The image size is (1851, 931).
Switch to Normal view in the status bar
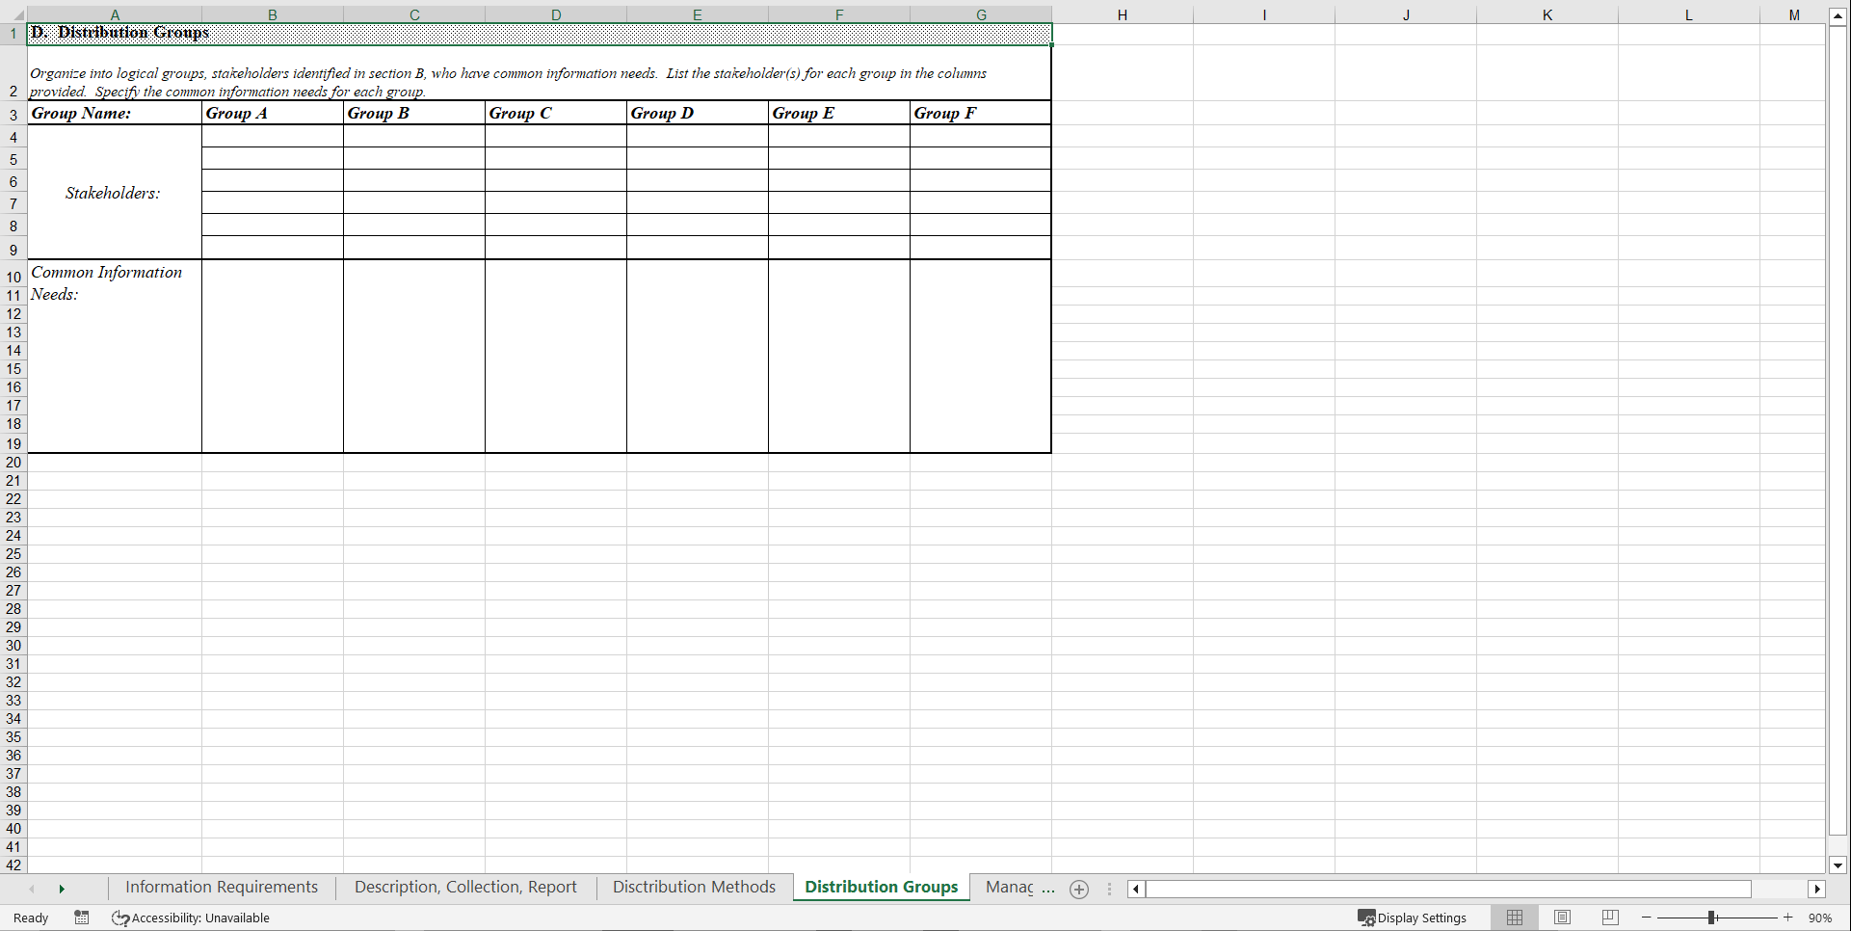click(1514, 918)
